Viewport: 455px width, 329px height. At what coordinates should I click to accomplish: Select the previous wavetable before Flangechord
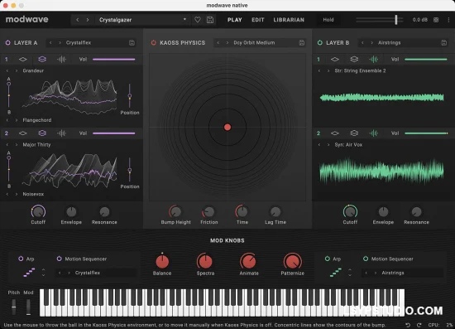(7, 120)
